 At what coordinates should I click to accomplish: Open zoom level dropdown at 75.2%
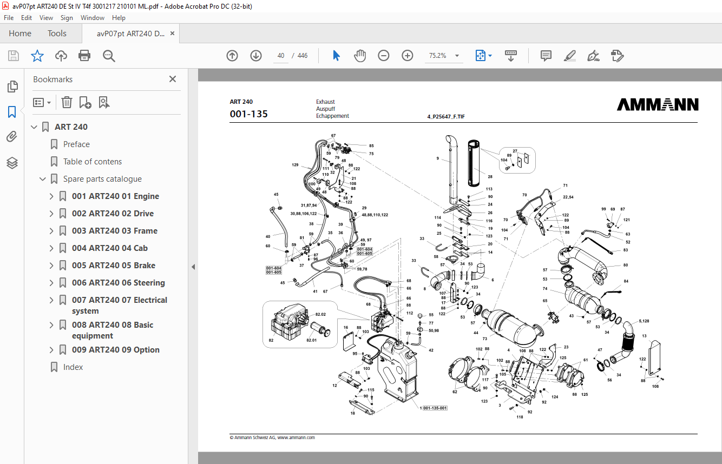(x=457, y=56)
